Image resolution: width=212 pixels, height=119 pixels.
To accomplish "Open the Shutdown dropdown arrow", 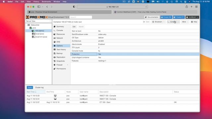I will point(164,22).
